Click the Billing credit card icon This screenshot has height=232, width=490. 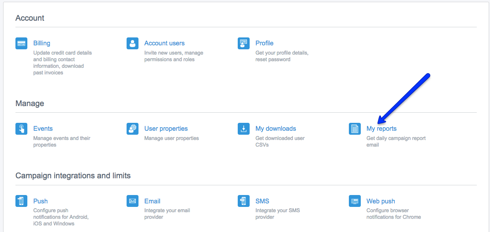(x=21, y=43)
